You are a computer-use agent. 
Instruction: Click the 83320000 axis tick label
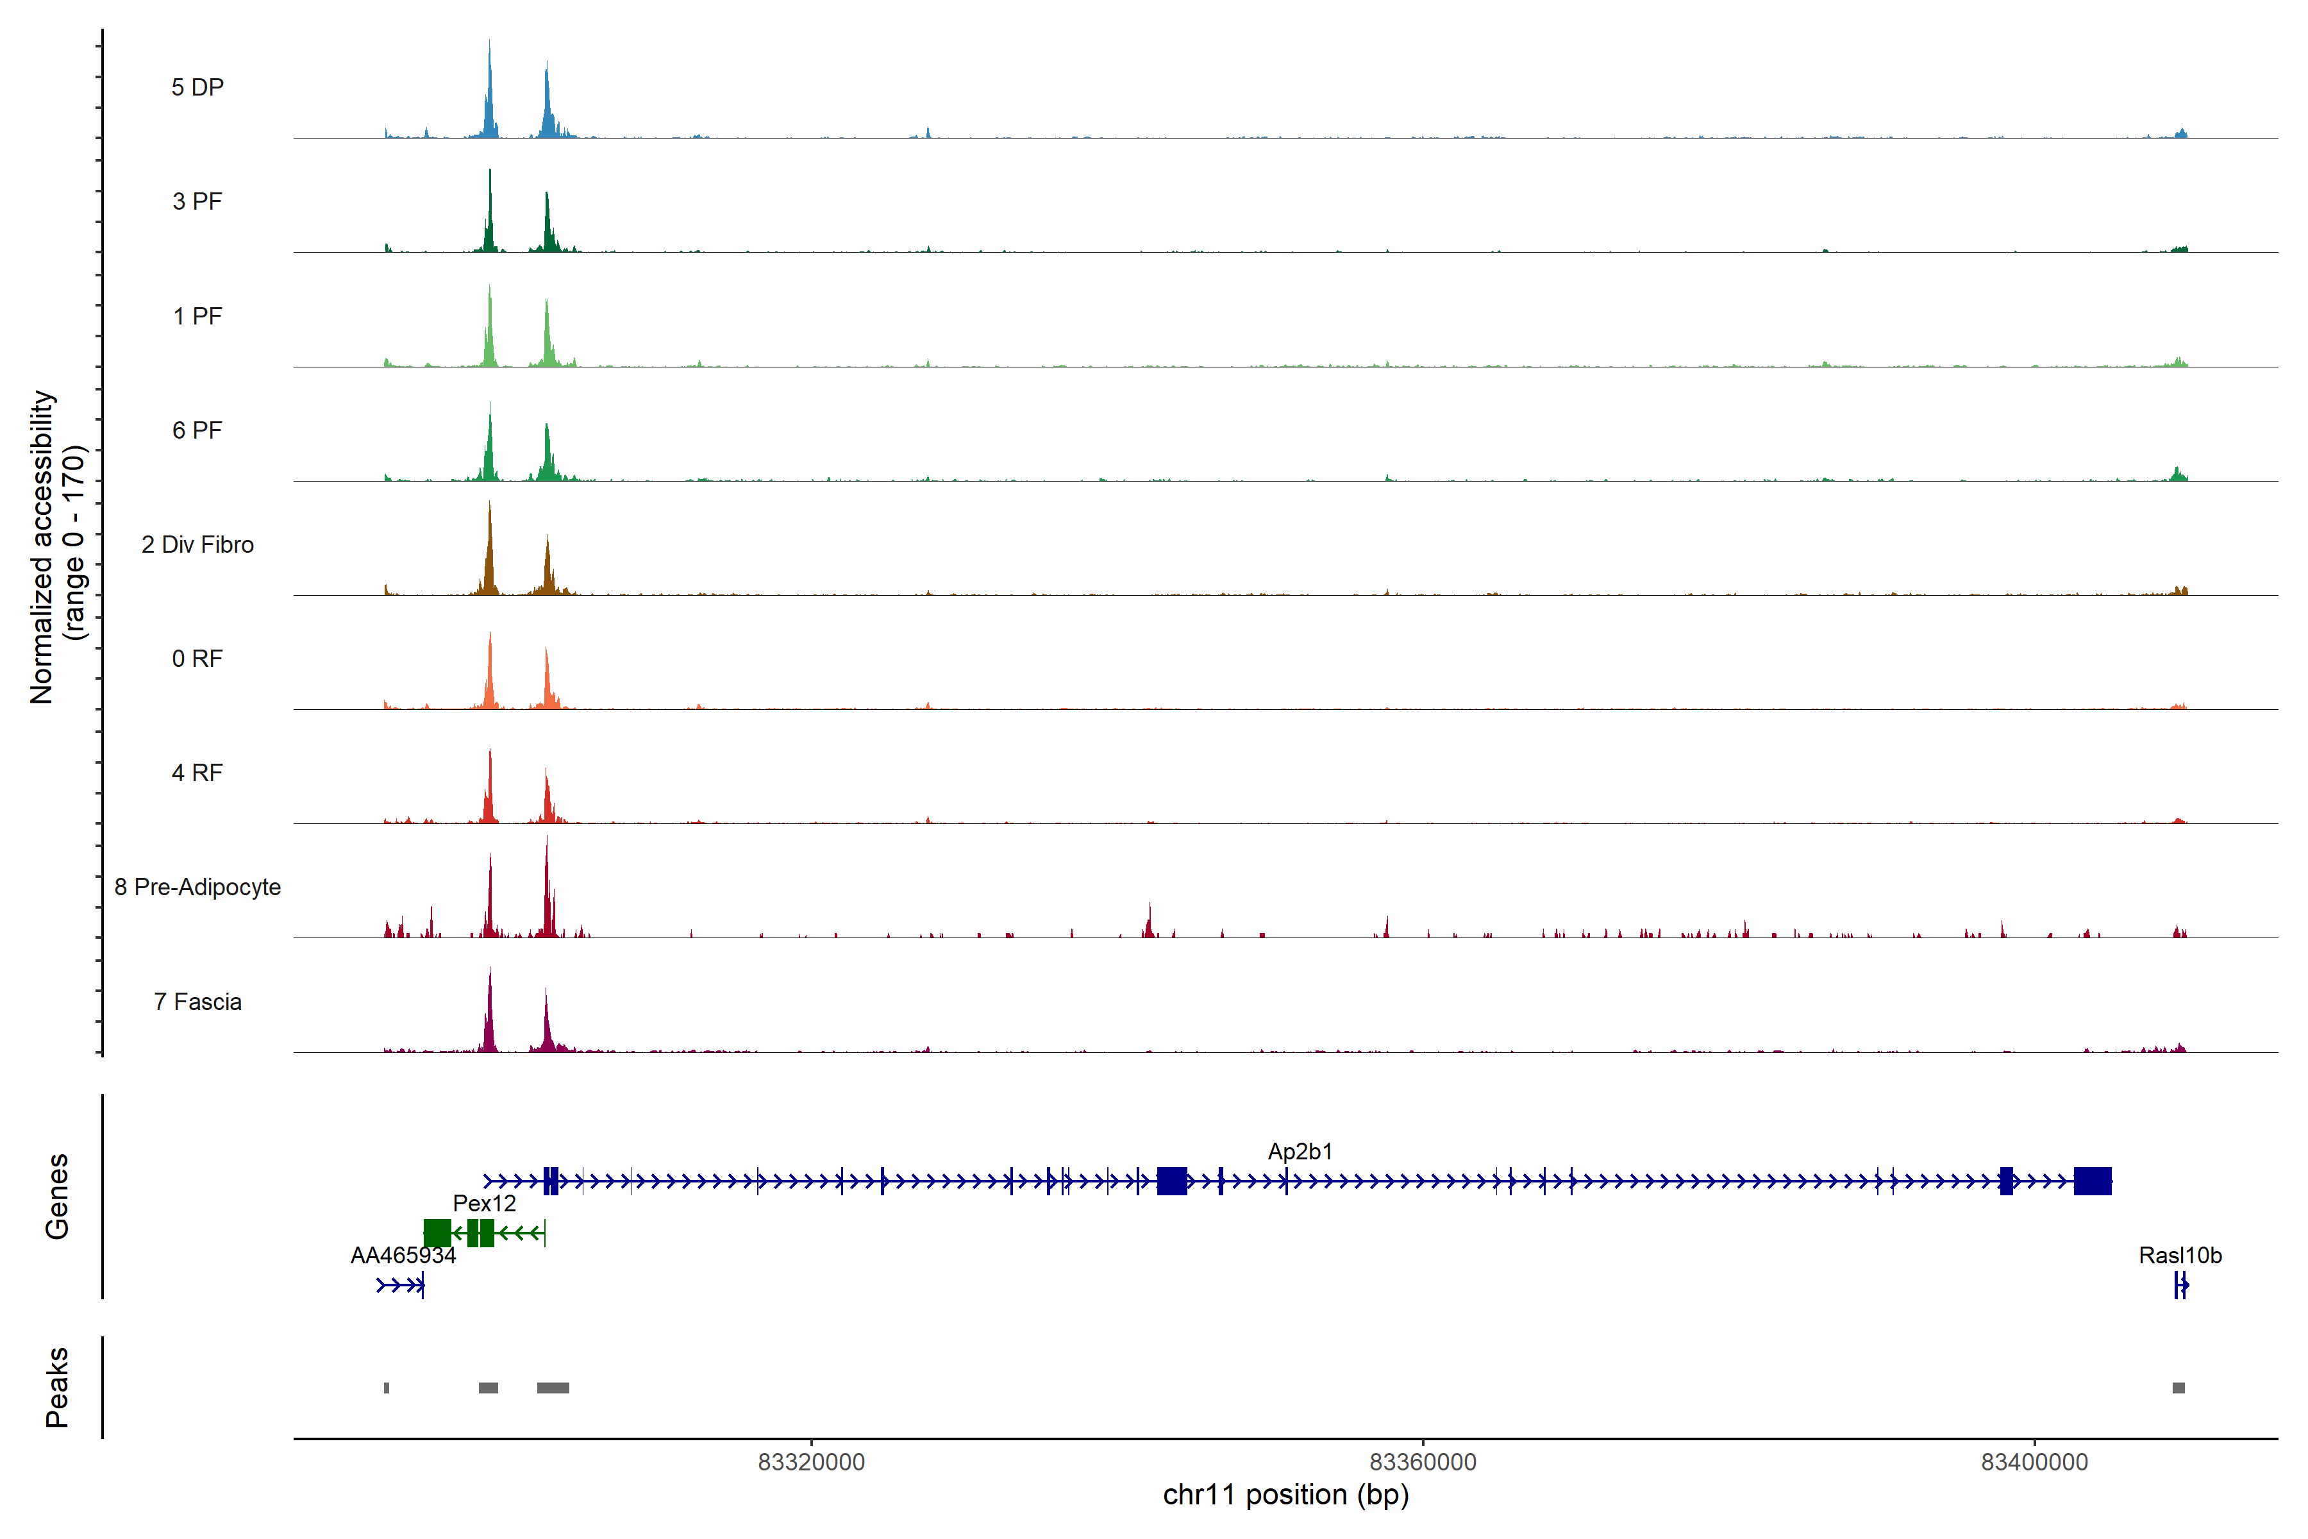812,1463
